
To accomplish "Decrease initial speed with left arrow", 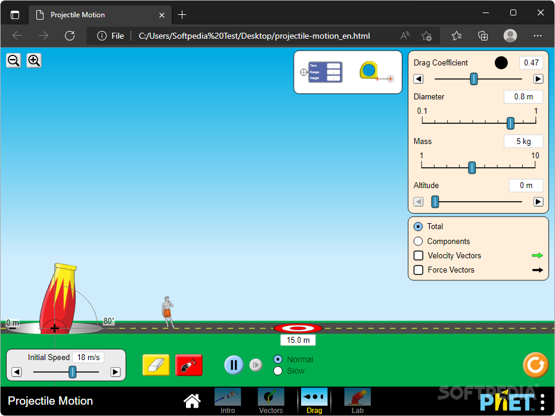I will (x=17, y=372).
